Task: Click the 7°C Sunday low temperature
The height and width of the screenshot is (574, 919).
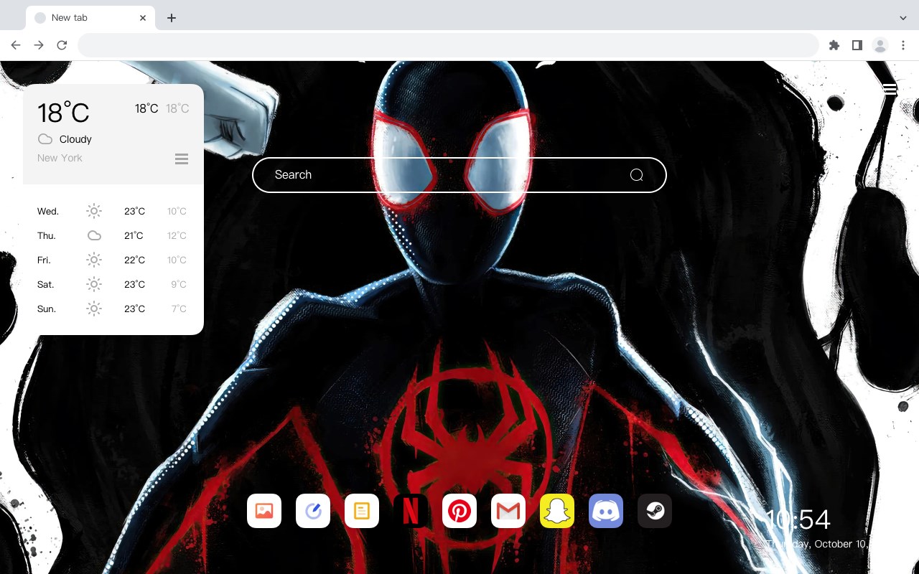Action: tap(179, 309)
